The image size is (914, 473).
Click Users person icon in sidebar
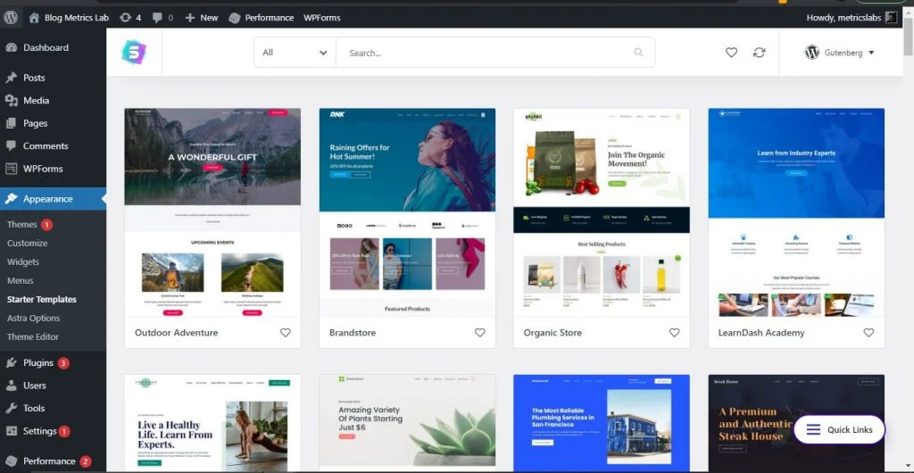click(11, 386)
